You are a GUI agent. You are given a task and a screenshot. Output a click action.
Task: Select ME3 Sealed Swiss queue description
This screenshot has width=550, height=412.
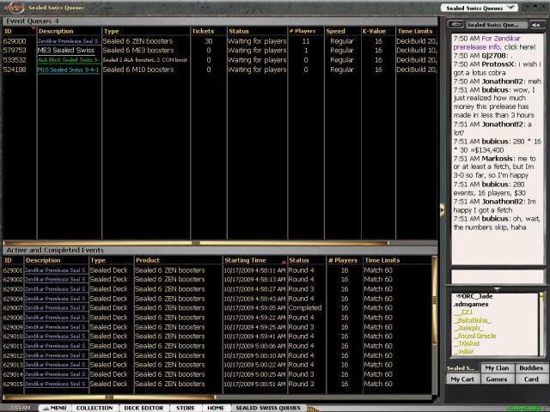66,51
